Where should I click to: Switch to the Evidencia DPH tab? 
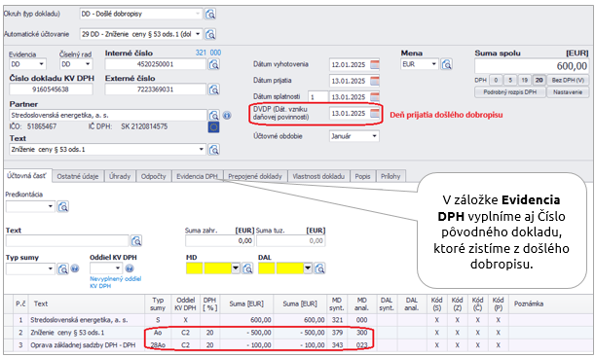198,176
